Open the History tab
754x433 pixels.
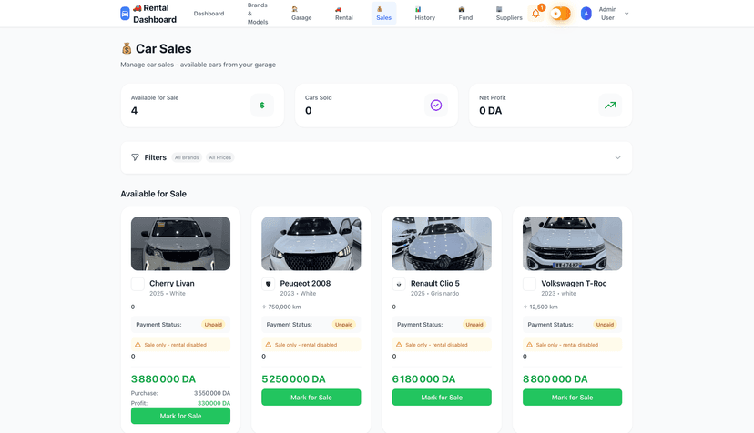(424, 14)
